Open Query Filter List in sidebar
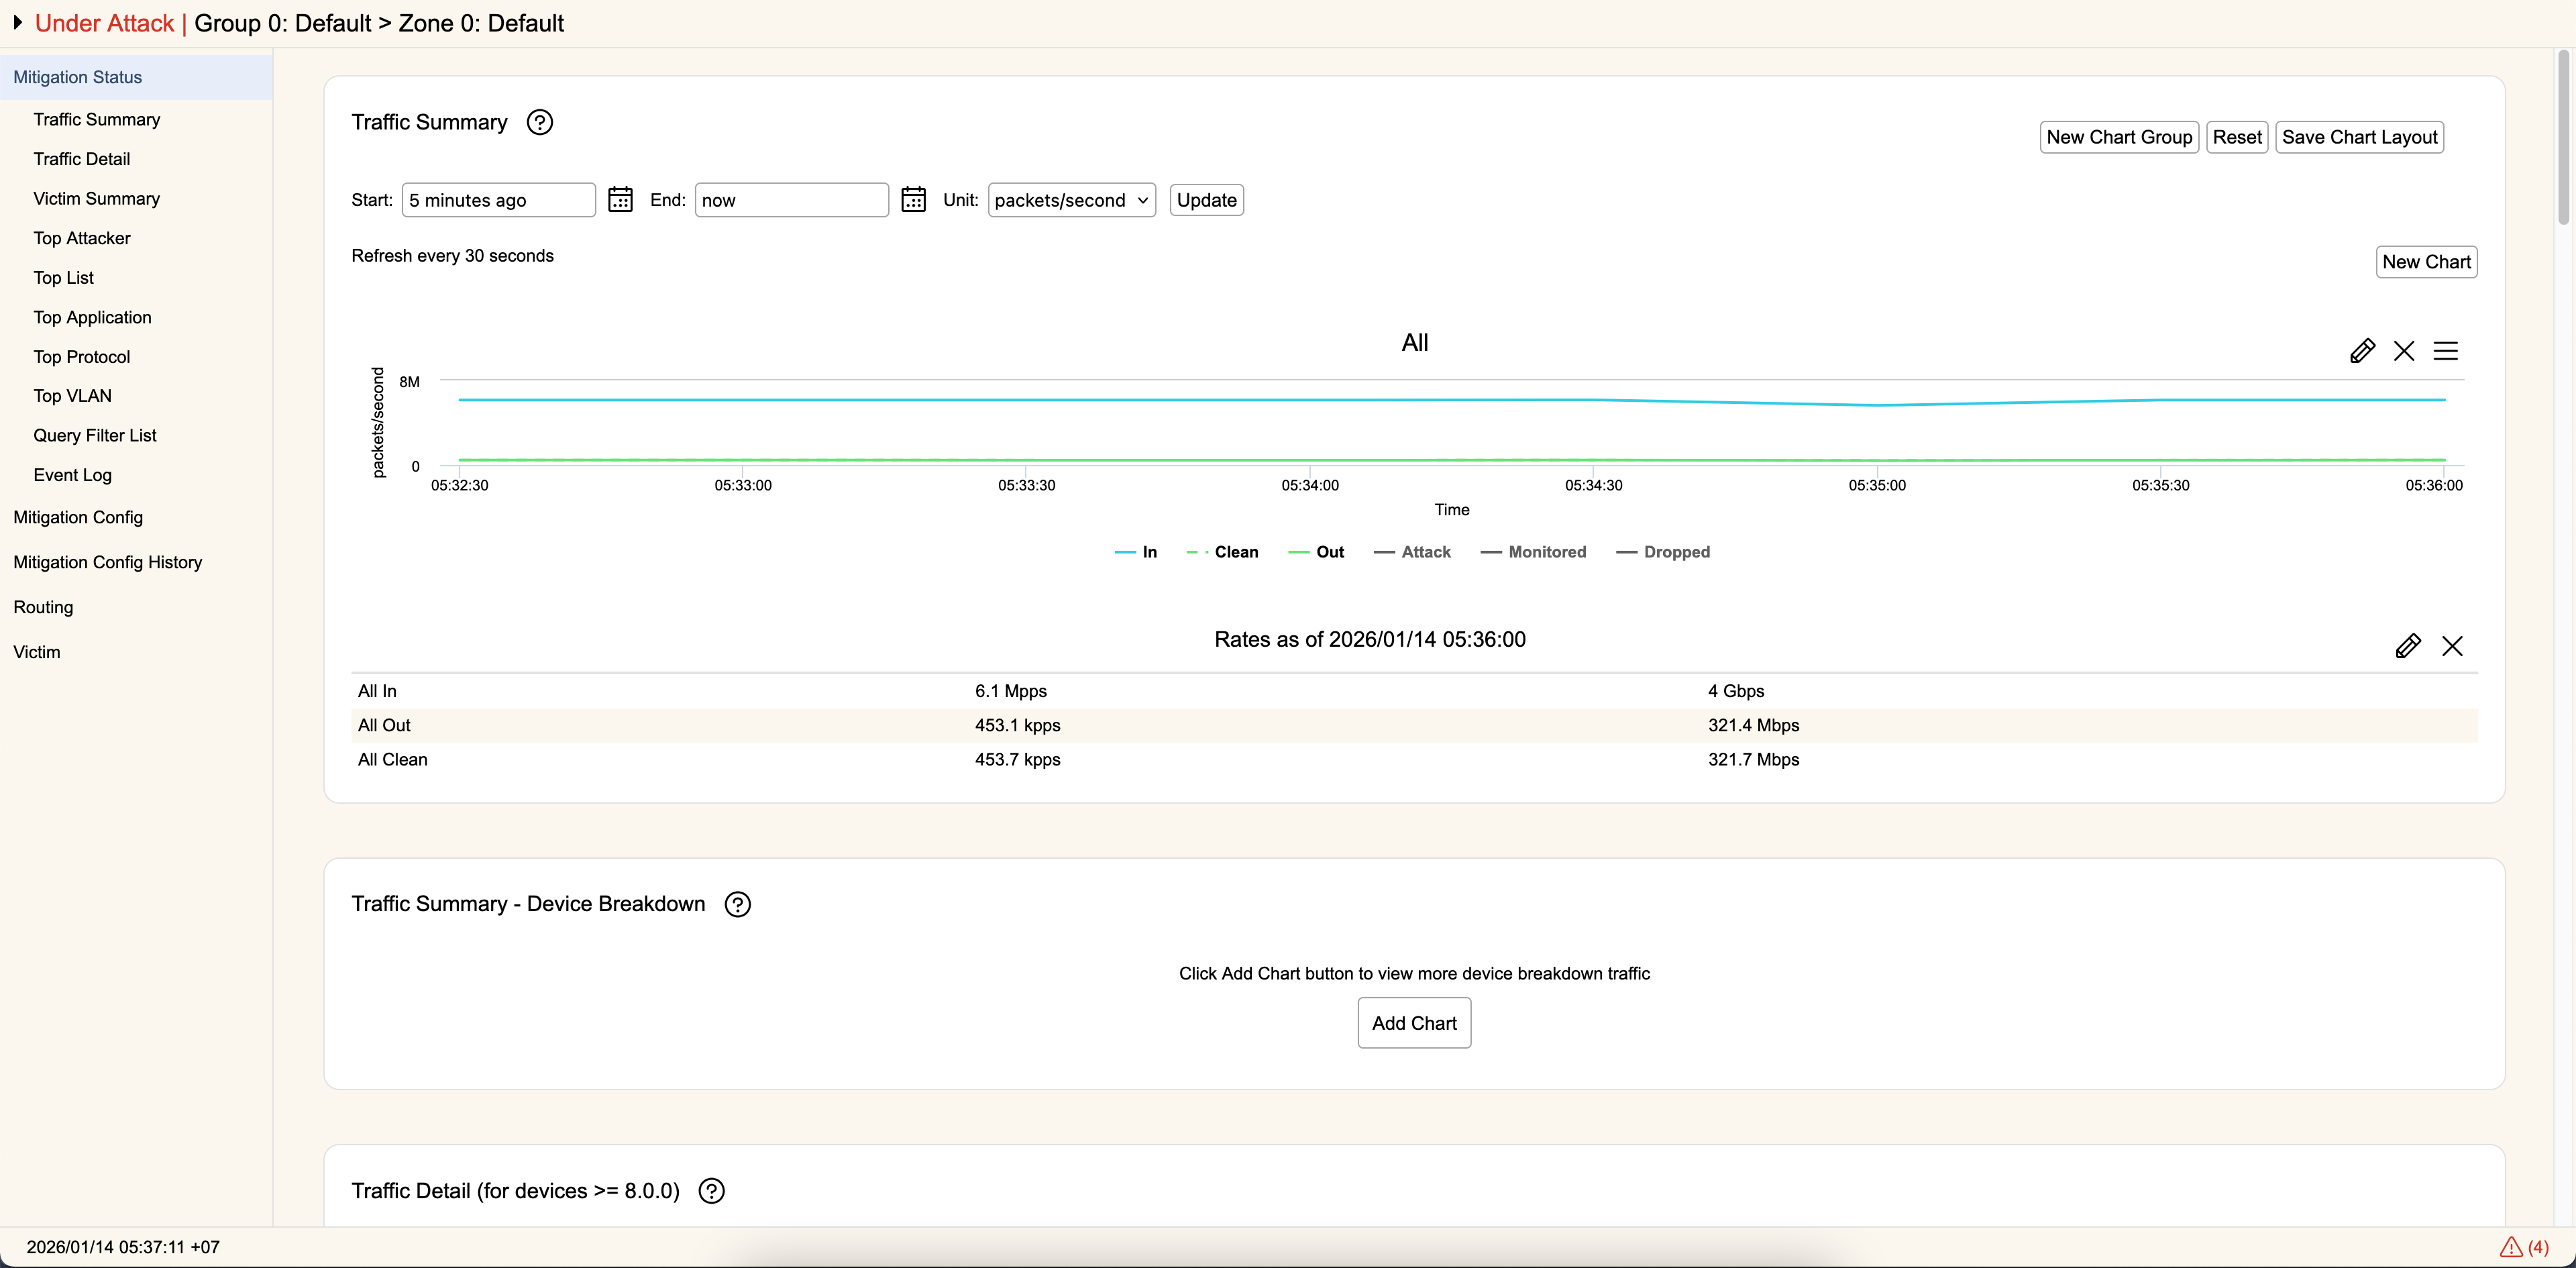Screen dimensions: 2576x1268 pos(95,435)
